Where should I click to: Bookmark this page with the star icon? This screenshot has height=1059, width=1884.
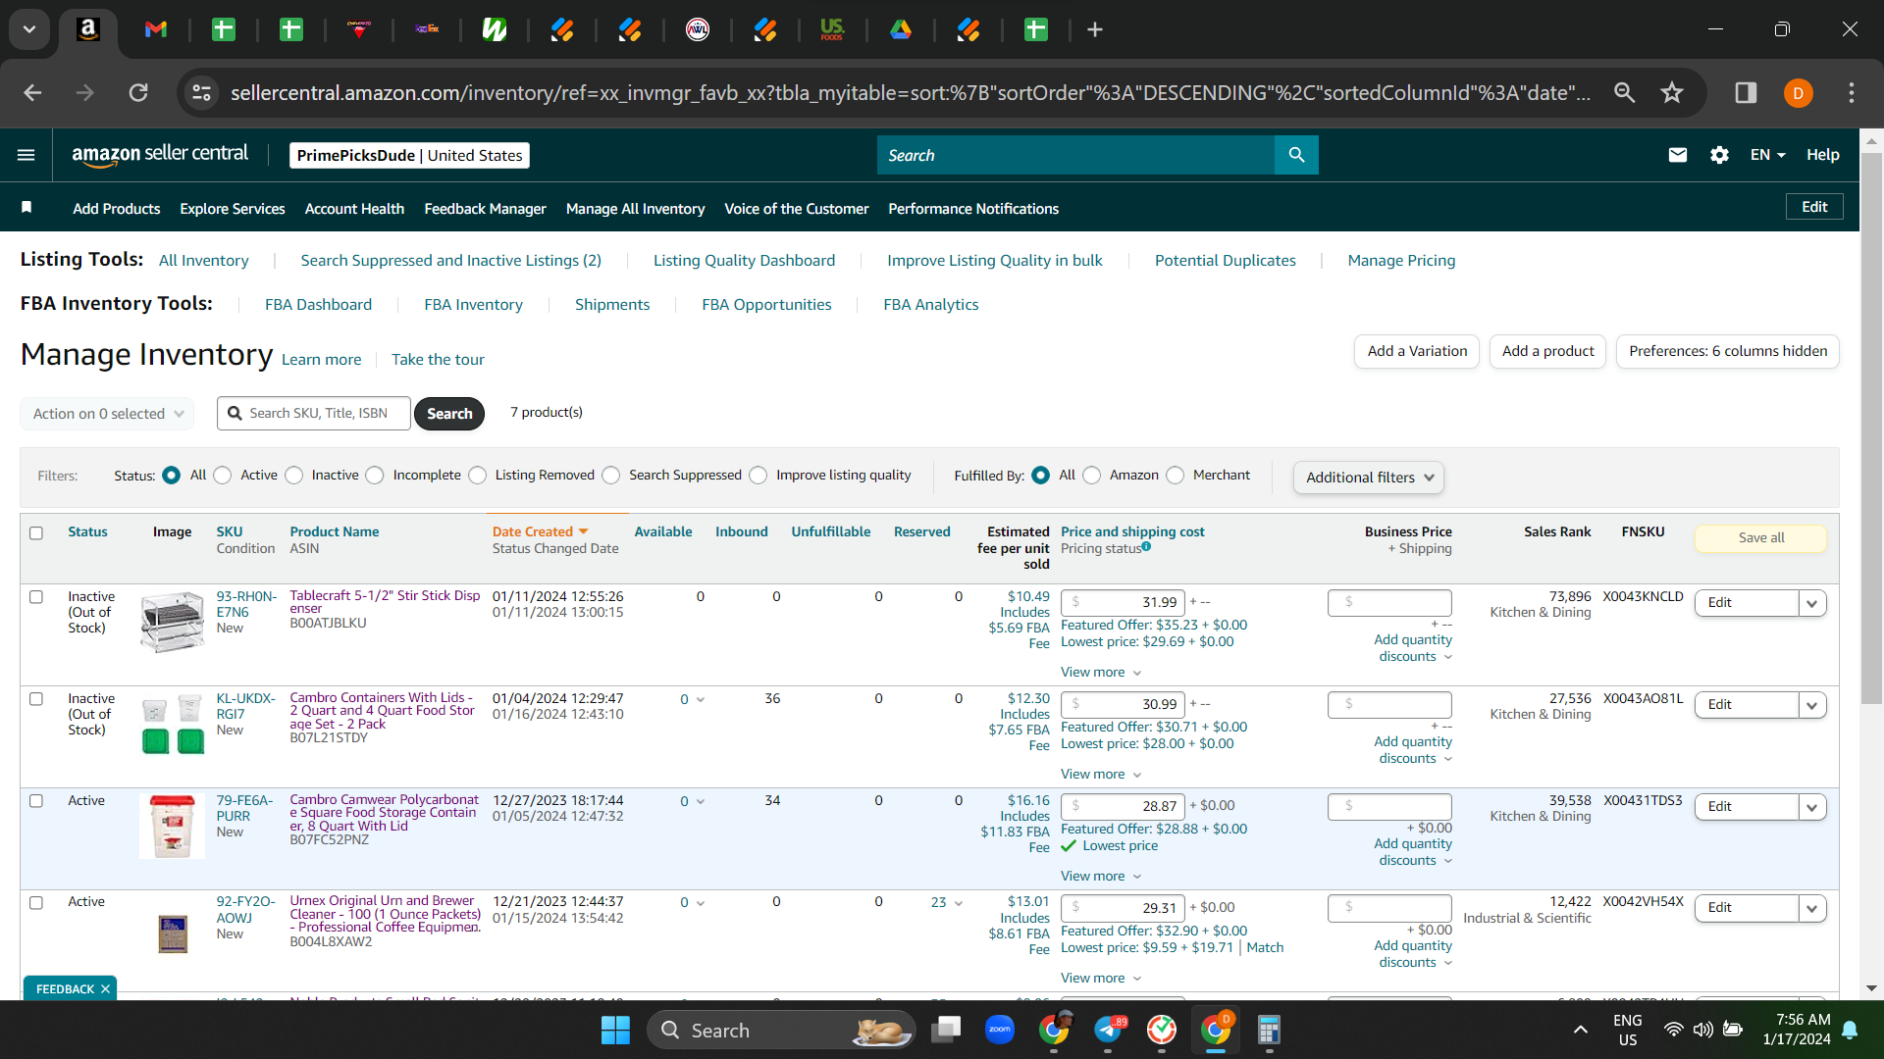click(x=1672, y=92)
